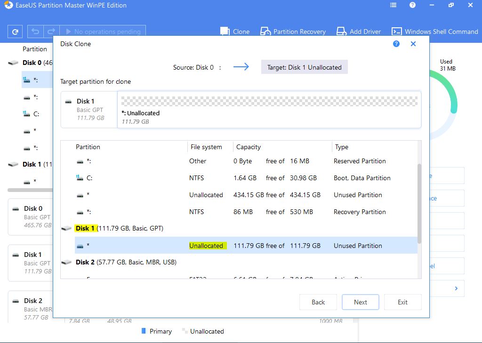The height and width of the screenshot is (343, 482).
Task: Click the Back button
Action: pos(318,302)
